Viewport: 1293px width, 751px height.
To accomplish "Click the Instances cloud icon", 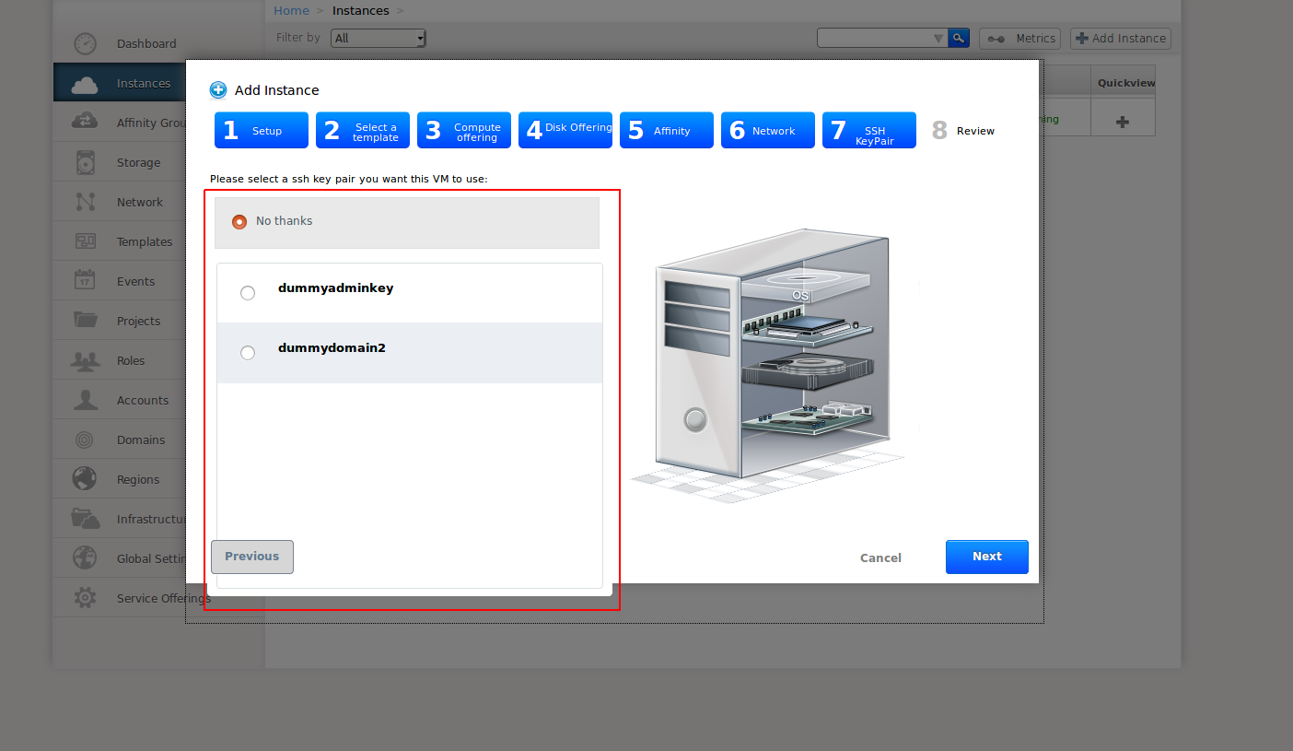I will tap(85, 84).
